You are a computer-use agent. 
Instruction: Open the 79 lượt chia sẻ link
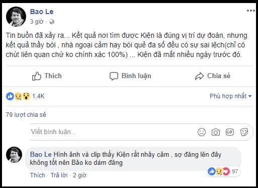coord(26,115)
